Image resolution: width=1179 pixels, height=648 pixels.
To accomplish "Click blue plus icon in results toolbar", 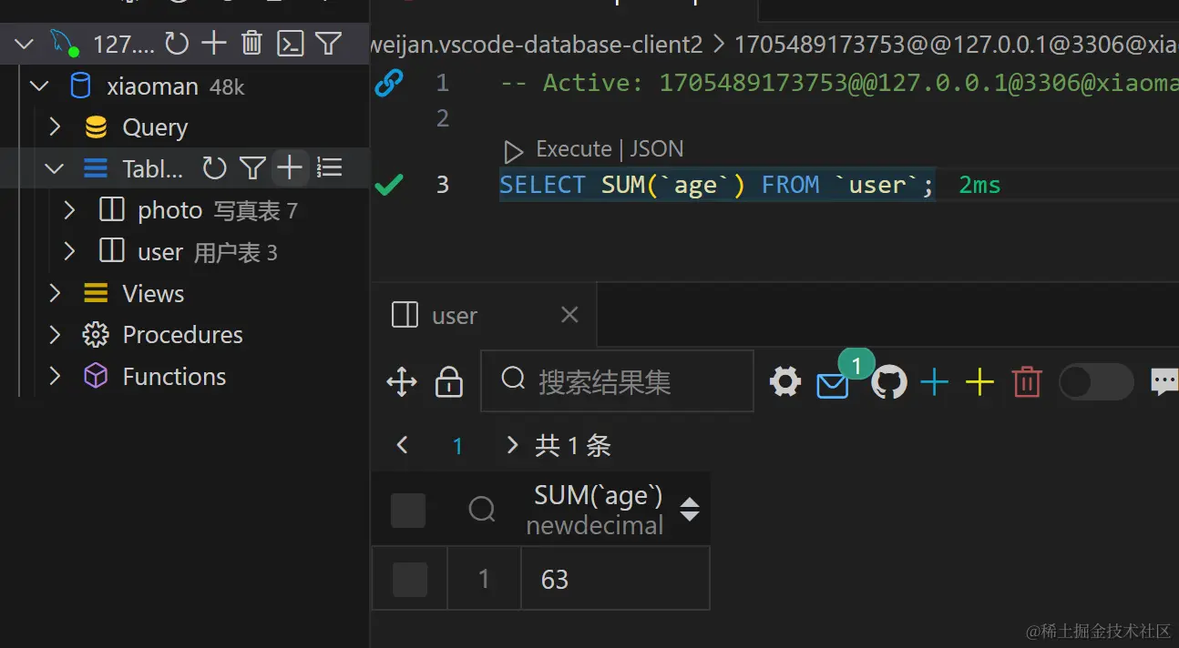I will (935, 382).
